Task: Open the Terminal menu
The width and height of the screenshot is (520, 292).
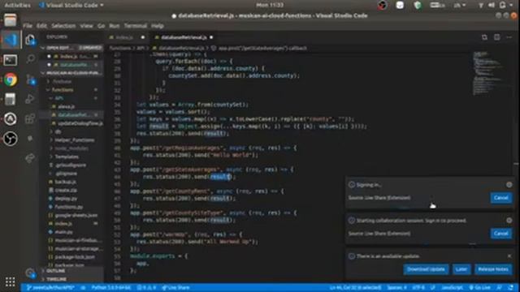Action: pyautogui.click(x=136, y=26)
